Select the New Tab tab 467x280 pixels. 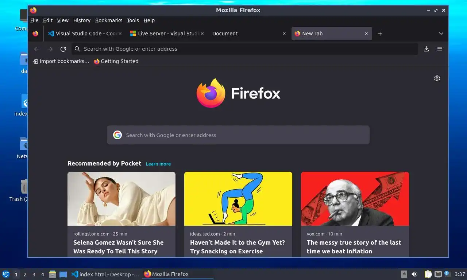(331, 34)
